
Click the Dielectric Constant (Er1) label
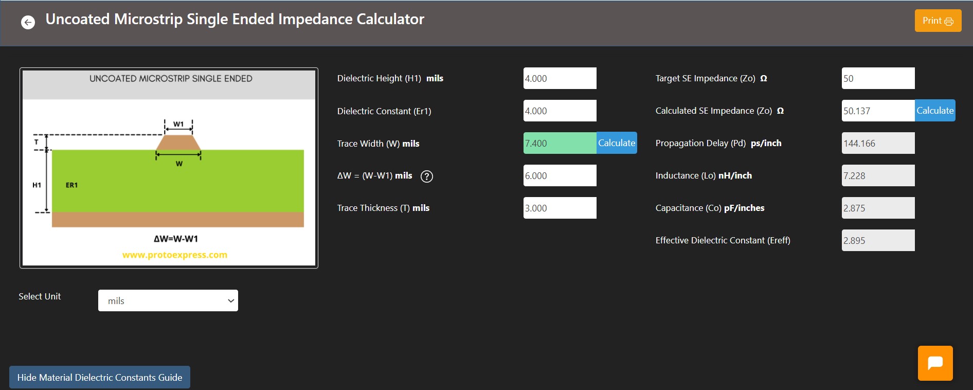(384, 111)
